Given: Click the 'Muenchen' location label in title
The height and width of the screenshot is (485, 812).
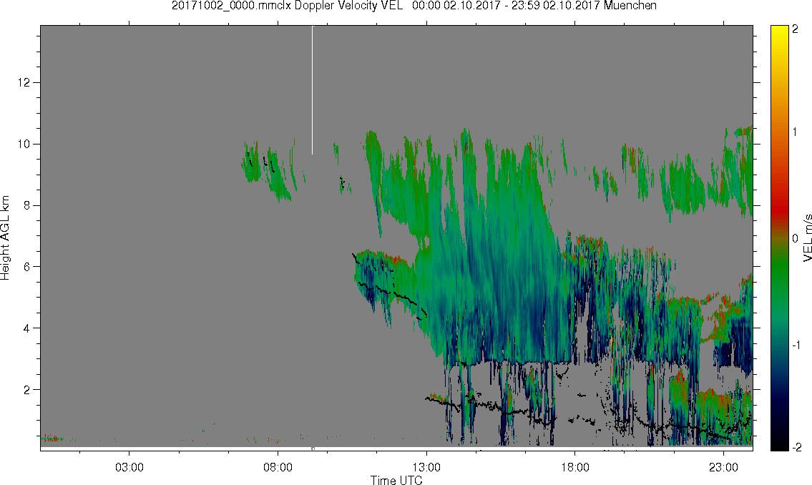Looking at the screenshot, I should tap(630, 6).
